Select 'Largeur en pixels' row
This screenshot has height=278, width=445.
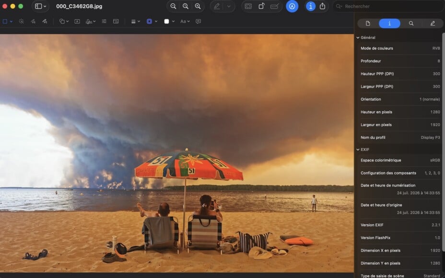[400, 125]
